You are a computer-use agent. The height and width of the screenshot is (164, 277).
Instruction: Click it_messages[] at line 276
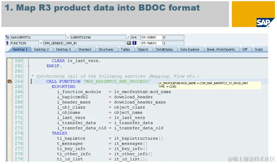tap(131, 143)
